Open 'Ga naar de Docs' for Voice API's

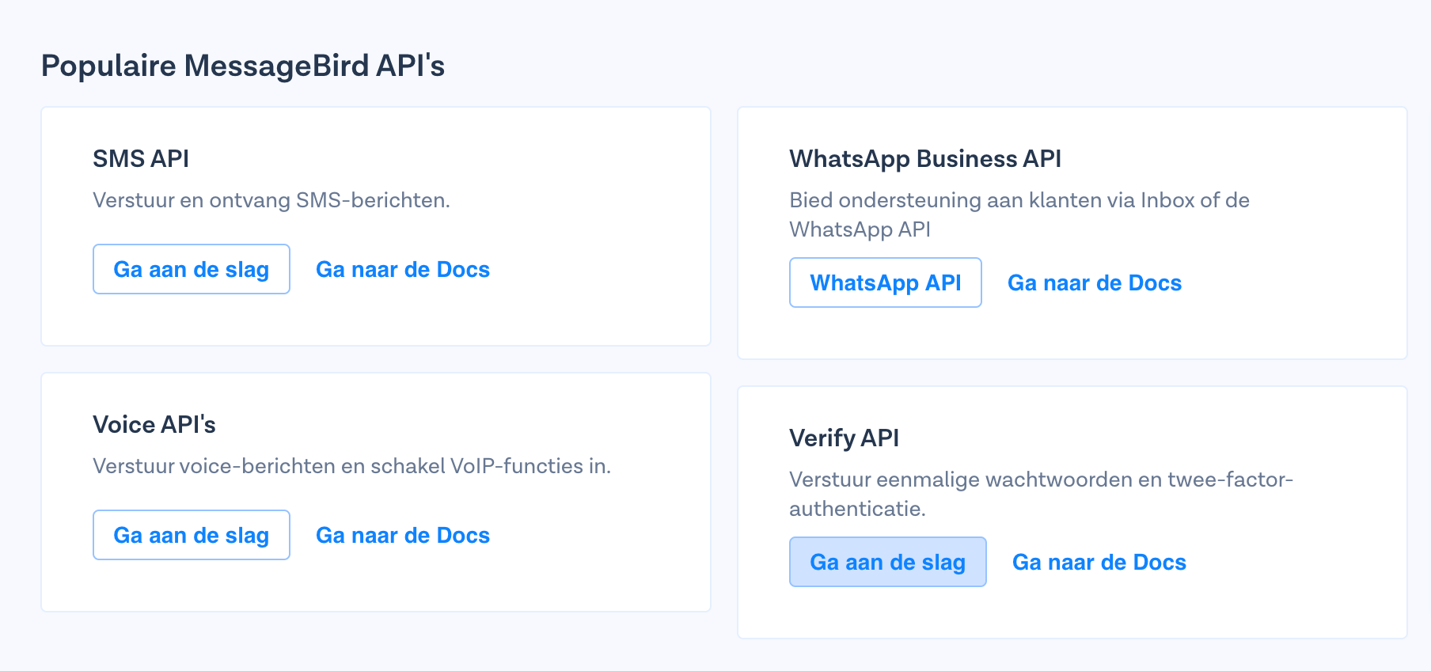tap(403, 535)
